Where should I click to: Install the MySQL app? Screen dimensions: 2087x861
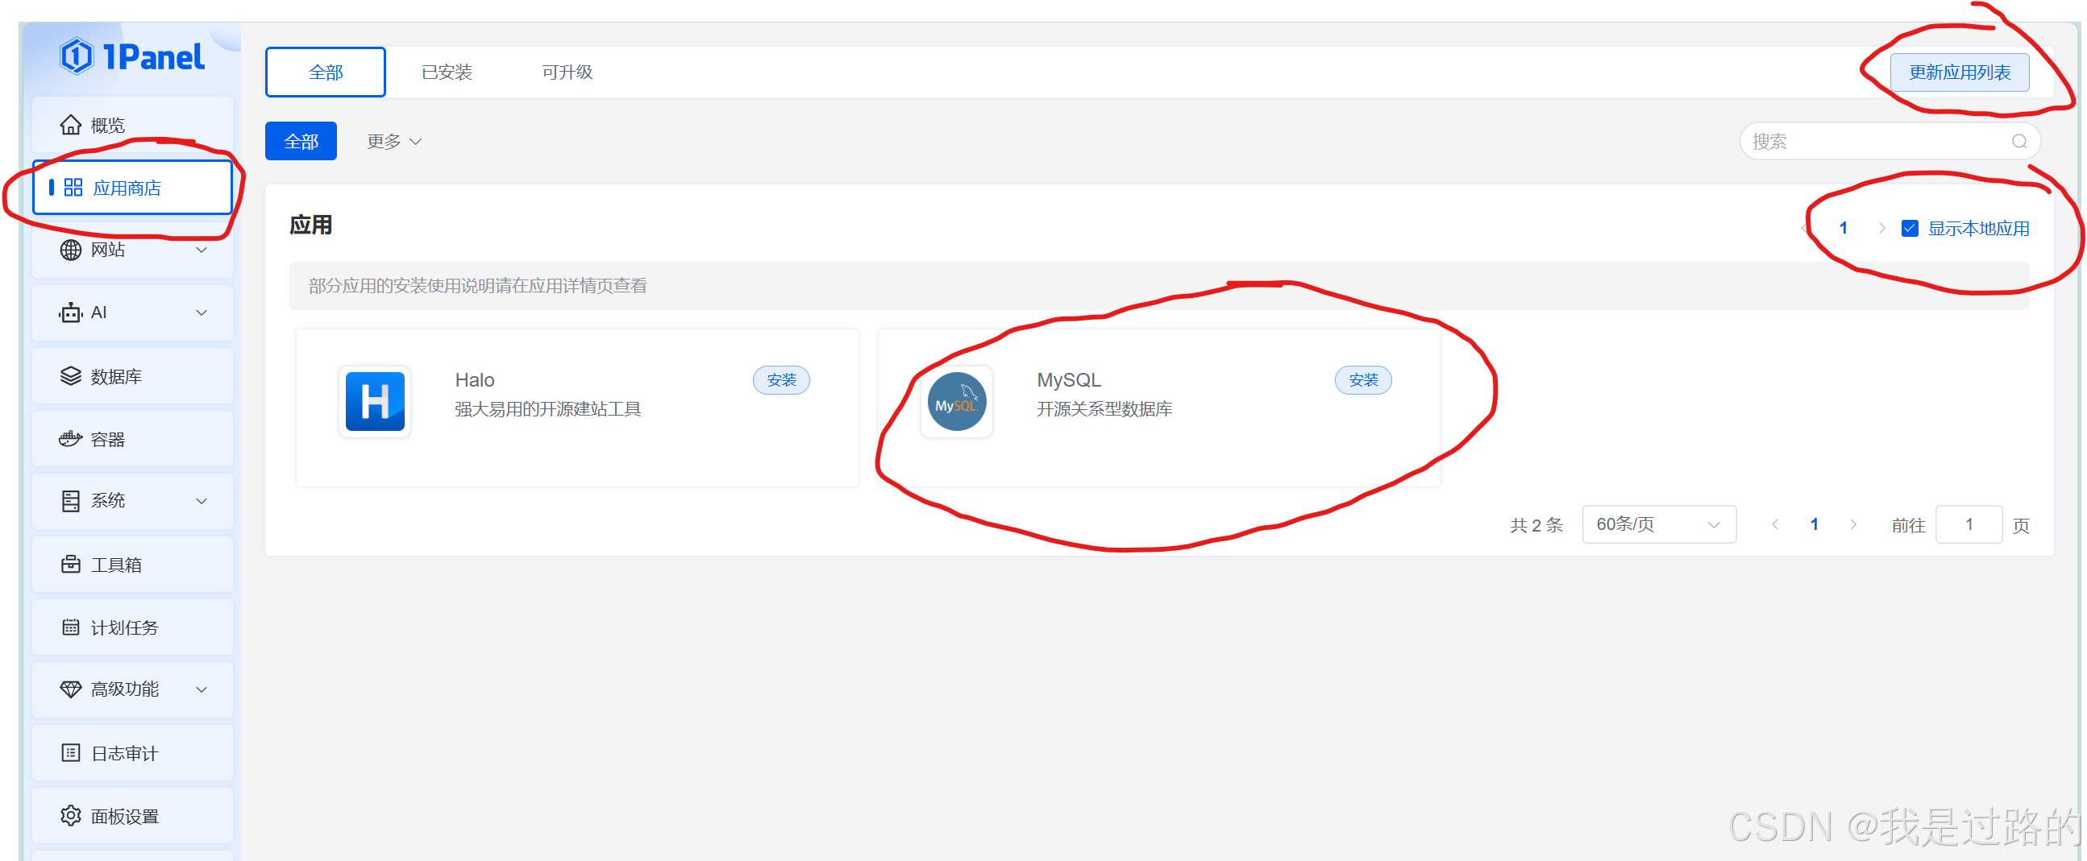click(x=1362, y=380)
